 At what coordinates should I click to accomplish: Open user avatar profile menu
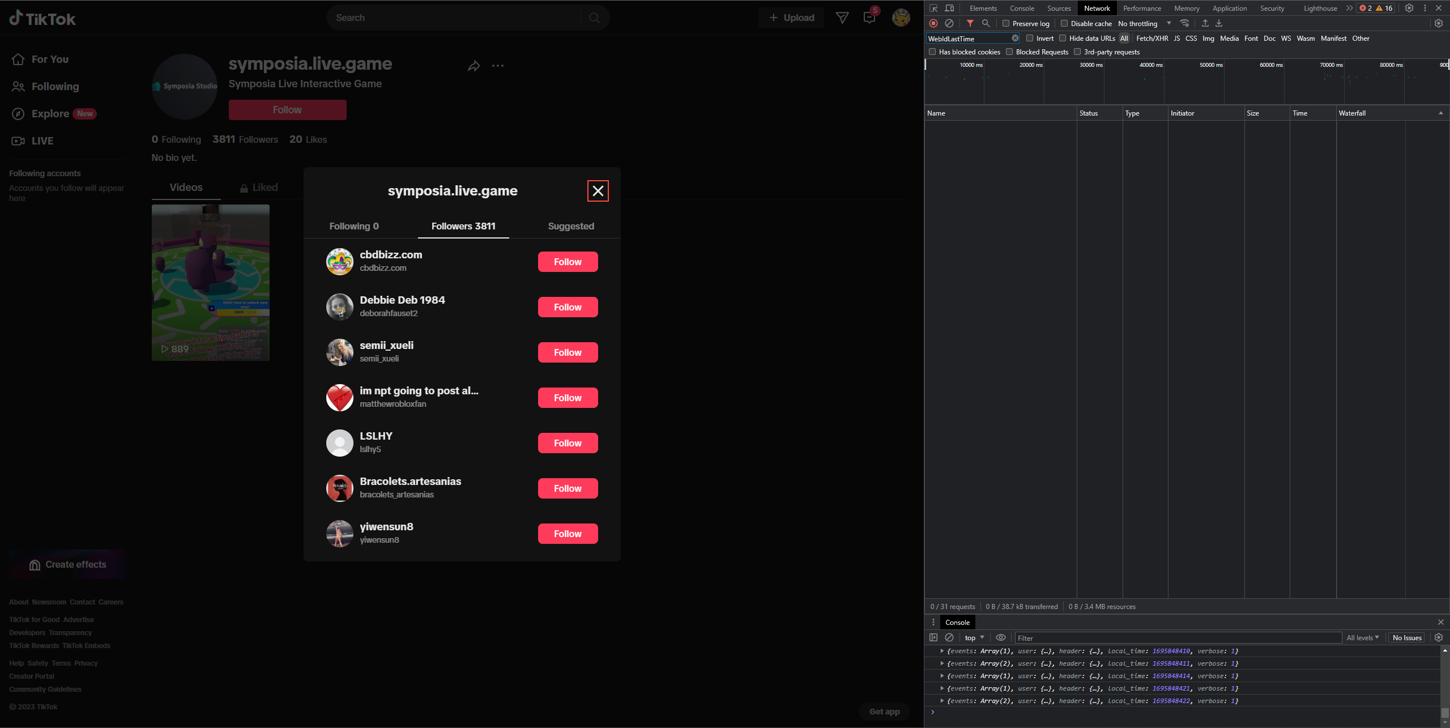click(901, 18)
